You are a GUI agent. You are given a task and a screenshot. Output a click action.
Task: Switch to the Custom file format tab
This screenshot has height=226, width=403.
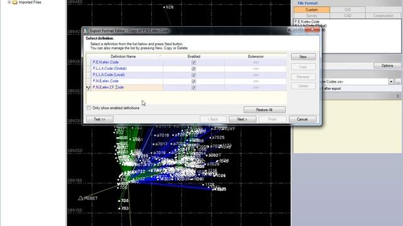pos(312,10)
